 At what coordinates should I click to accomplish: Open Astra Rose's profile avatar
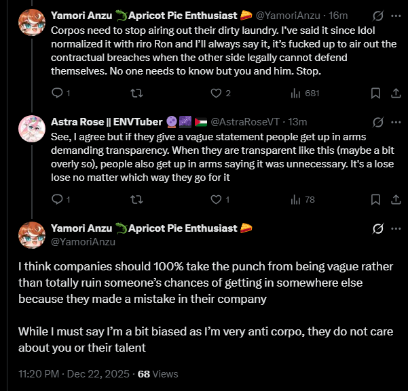coord(32,130)
